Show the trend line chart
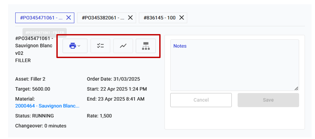315x139 pixels. click(x=123, y=46)
